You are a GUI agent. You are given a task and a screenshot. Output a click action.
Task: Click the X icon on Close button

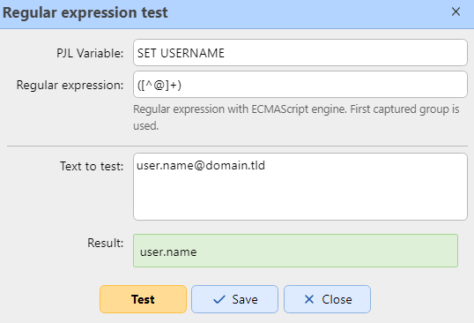point(309,299)
